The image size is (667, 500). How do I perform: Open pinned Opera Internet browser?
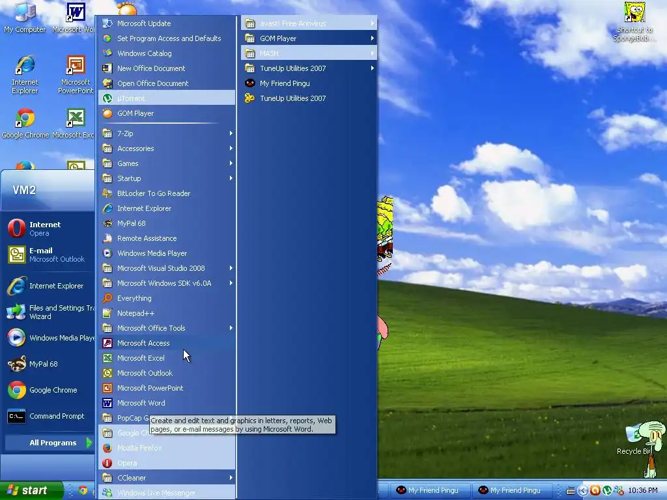click(48, 229)
